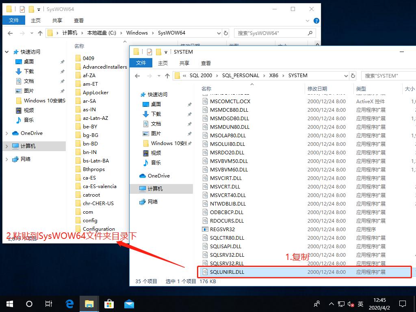Open the Microsoft Store from the taskbar
Image resolution: width=416 pixels, height=312 pixels.
(x=109, y=303)
